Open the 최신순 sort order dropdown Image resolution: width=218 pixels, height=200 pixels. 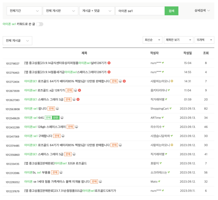point(152,40)
